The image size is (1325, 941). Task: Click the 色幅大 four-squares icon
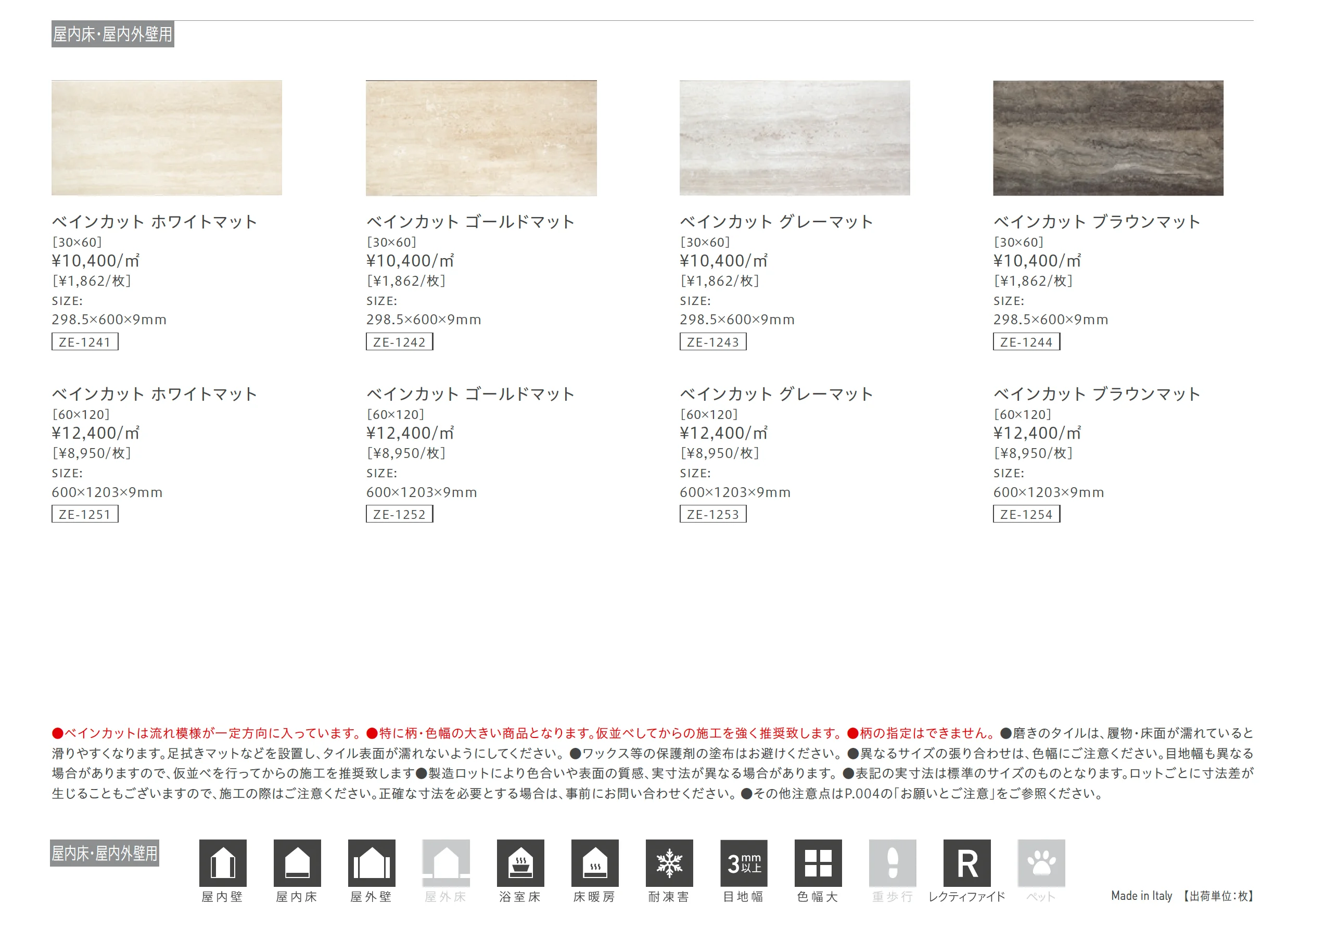coord(818,863)
